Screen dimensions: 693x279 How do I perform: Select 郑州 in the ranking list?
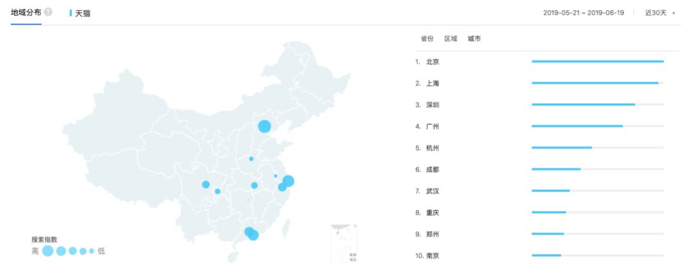tap(432, 234)
